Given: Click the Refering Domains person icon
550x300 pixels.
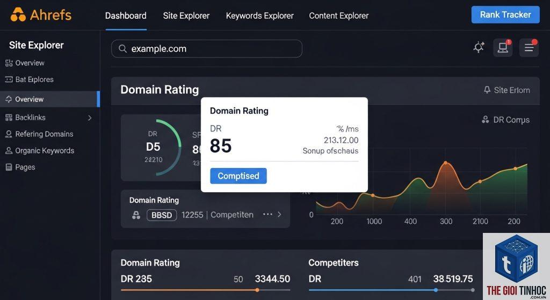Looking at the screenshot, I should click(9, 134).
